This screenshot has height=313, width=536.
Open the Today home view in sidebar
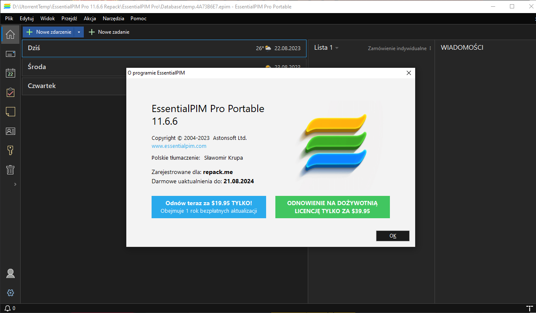point(10,35)
